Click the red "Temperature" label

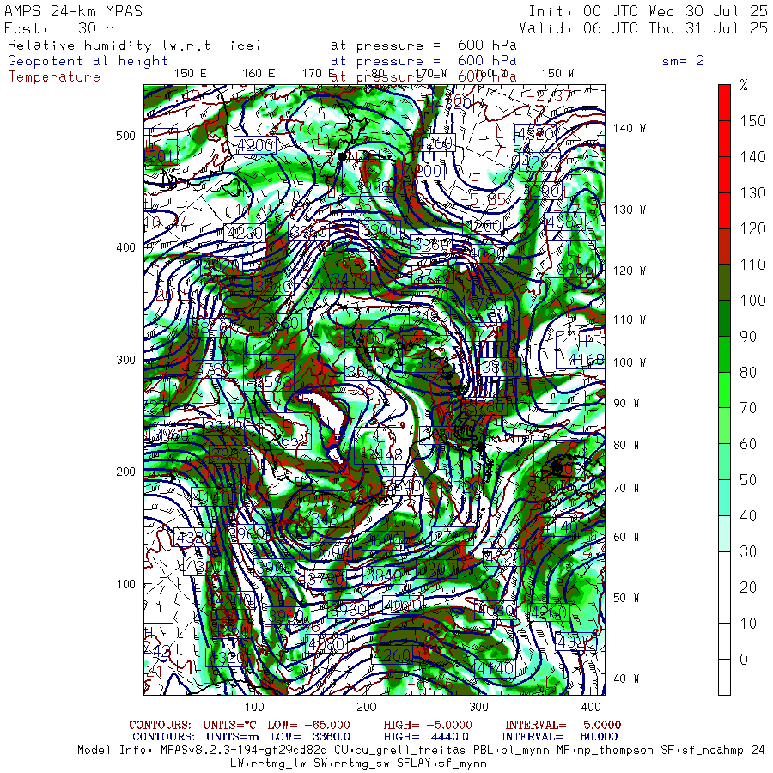[54, 77]
